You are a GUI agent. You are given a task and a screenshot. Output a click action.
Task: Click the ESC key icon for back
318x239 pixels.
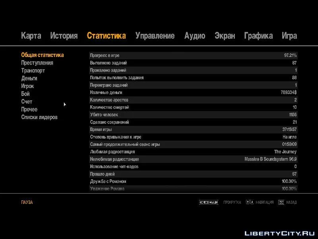281,202
